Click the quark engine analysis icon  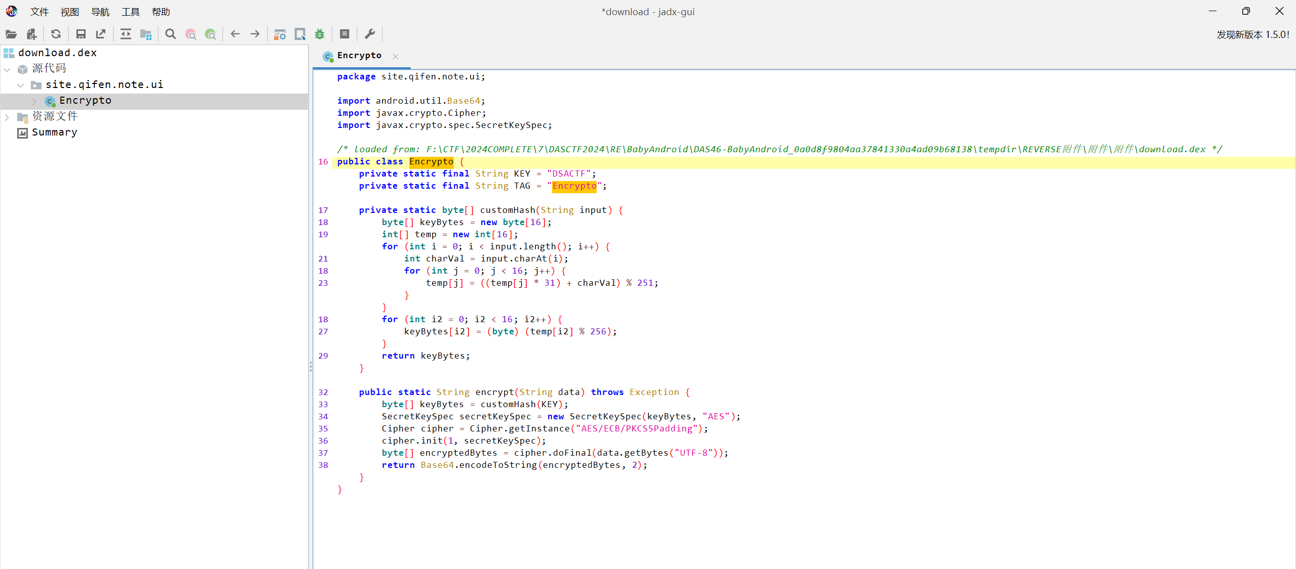pyautogui.click(x=300, y=34)
